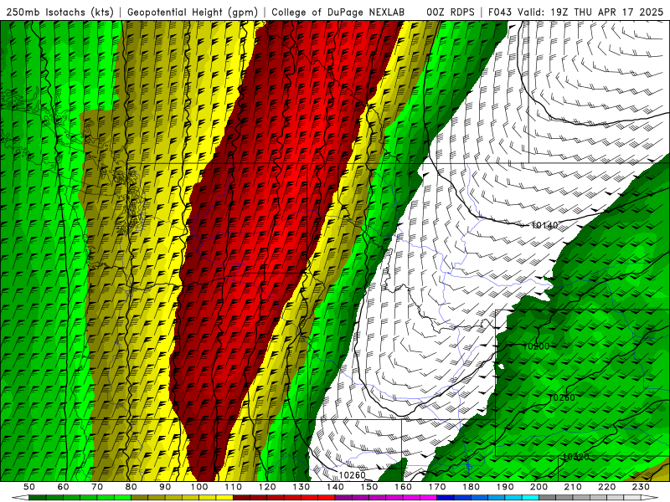Click the 130 value on the color scale
This screenshot has height=502, width=670.
point(301,487)
